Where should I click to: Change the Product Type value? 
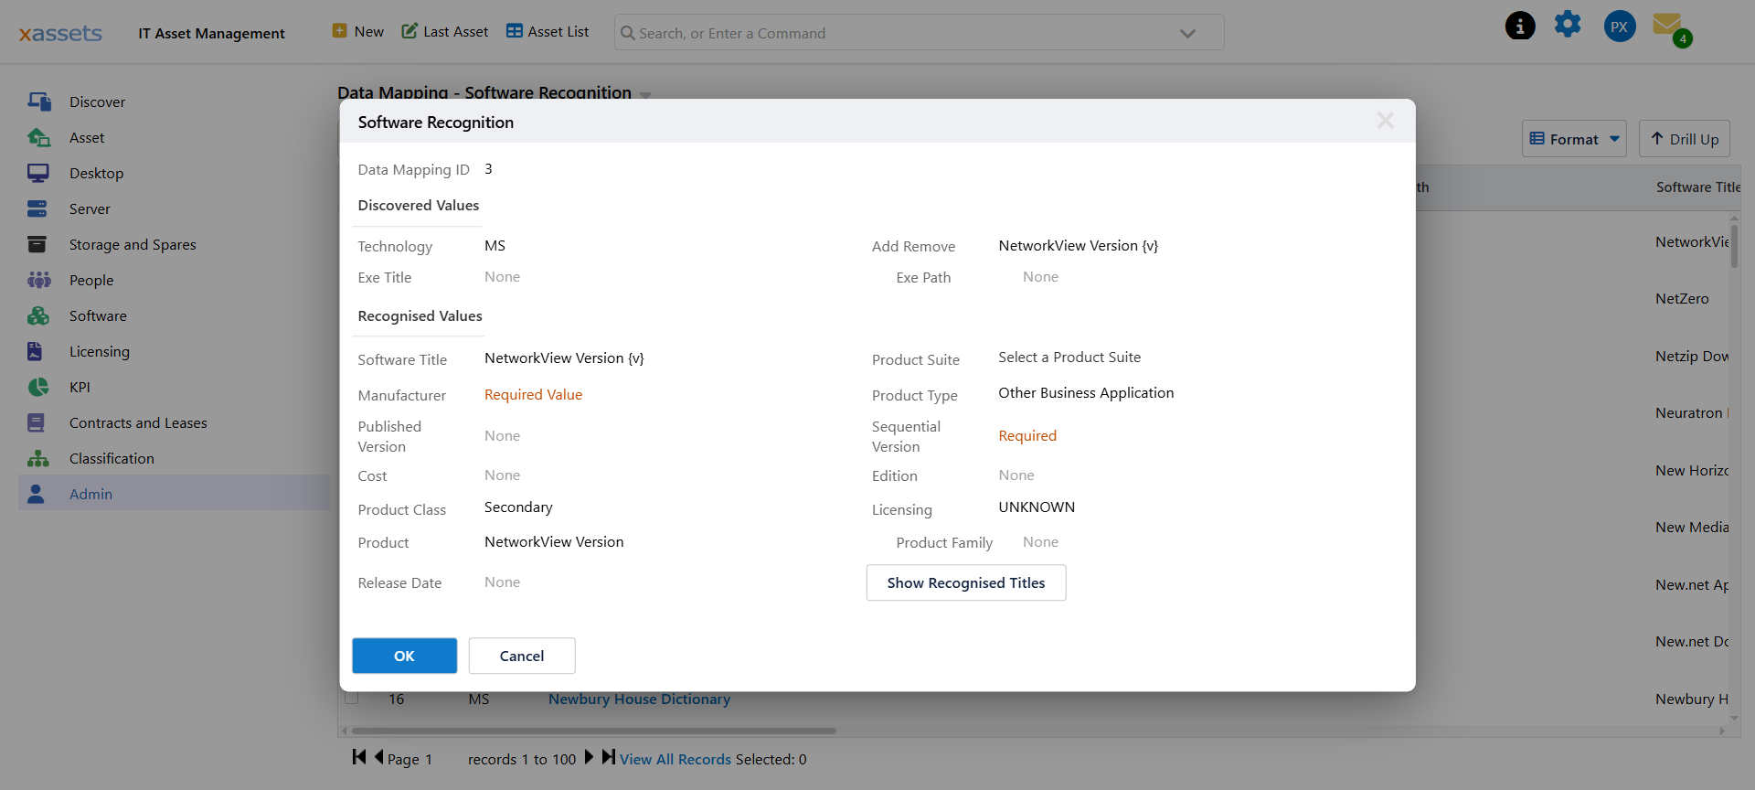1086,393
